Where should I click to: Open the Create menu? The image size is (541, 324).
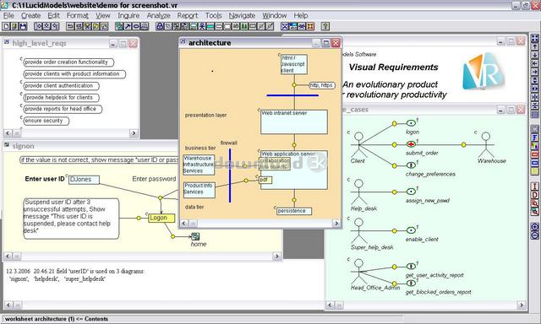(30, 15)
